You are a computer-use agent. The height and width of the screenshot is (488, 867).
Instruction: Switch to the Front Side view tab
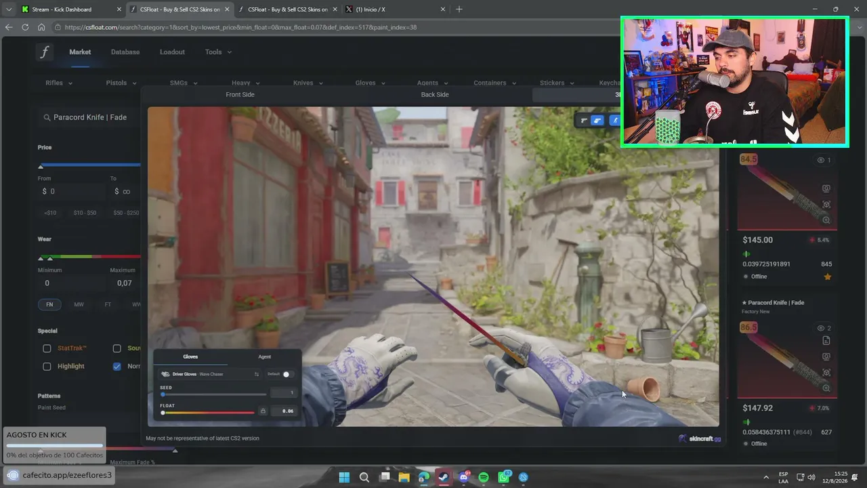pos(240,95)
